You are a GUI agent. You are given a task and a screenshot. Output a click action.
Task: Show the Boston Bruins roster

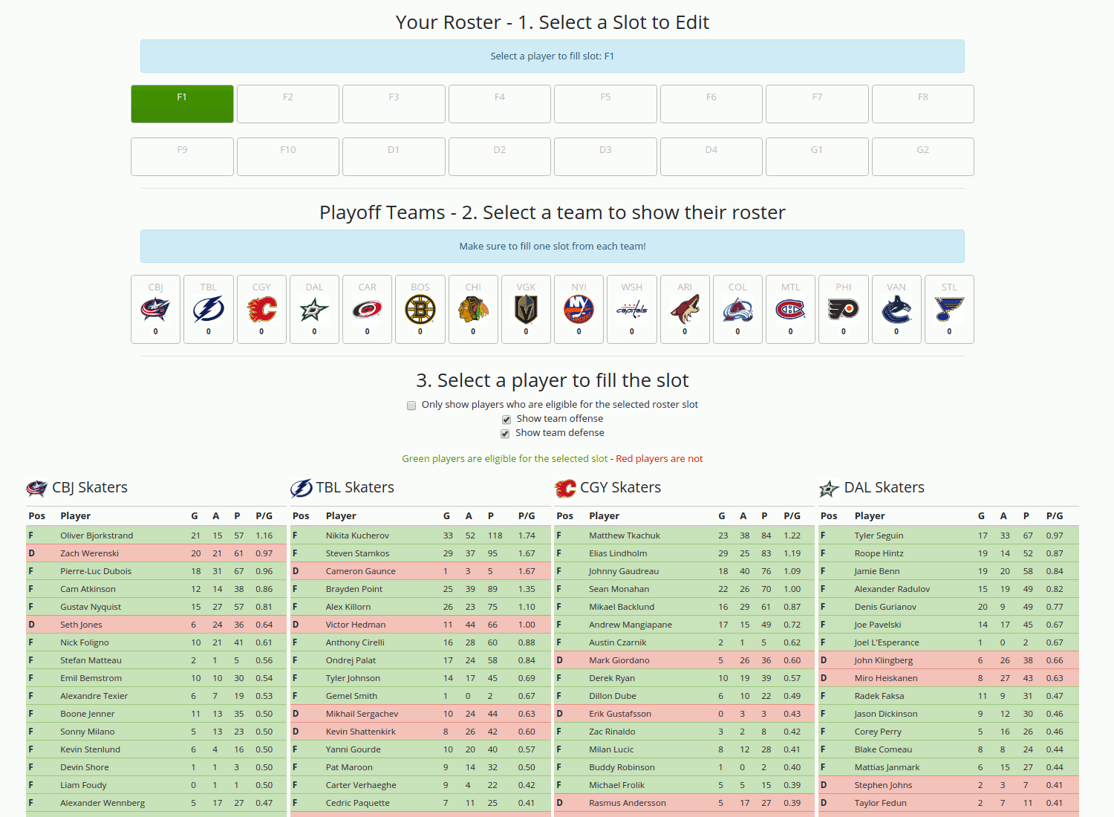420,309
